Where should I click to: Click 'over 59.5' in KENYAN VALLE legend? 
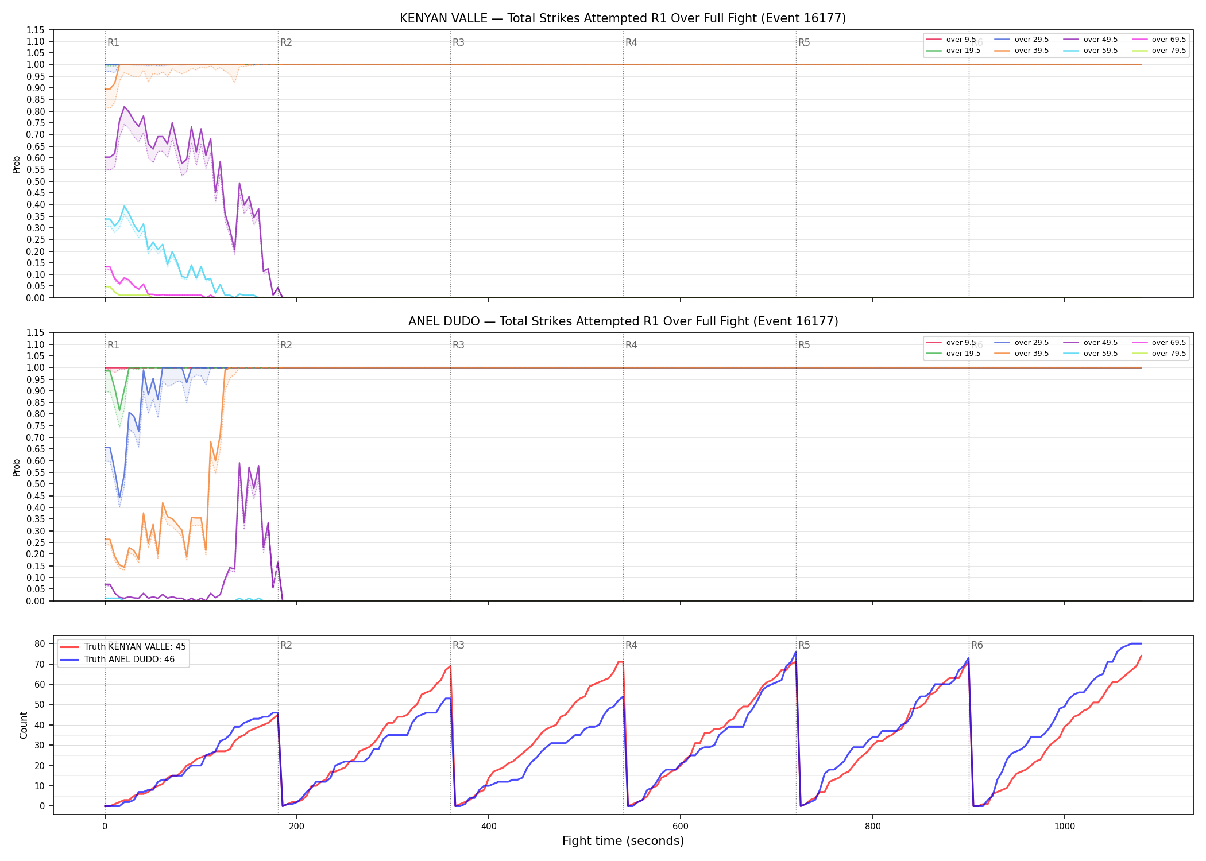1100,51
